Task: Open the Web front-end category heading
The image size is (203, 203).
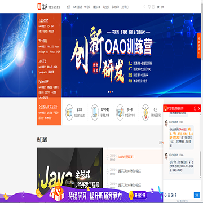Action: point(43,41)
